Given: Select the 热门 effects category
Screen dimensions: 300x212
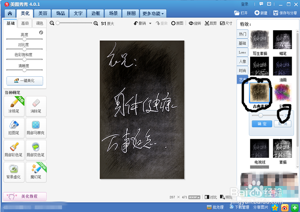Looking at the screenshot, I should coord(242,34).
